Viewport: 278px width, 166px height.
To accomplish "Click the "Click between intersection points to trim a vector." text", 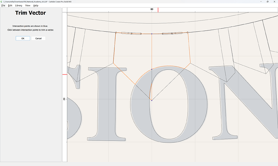I will [31, 30].
